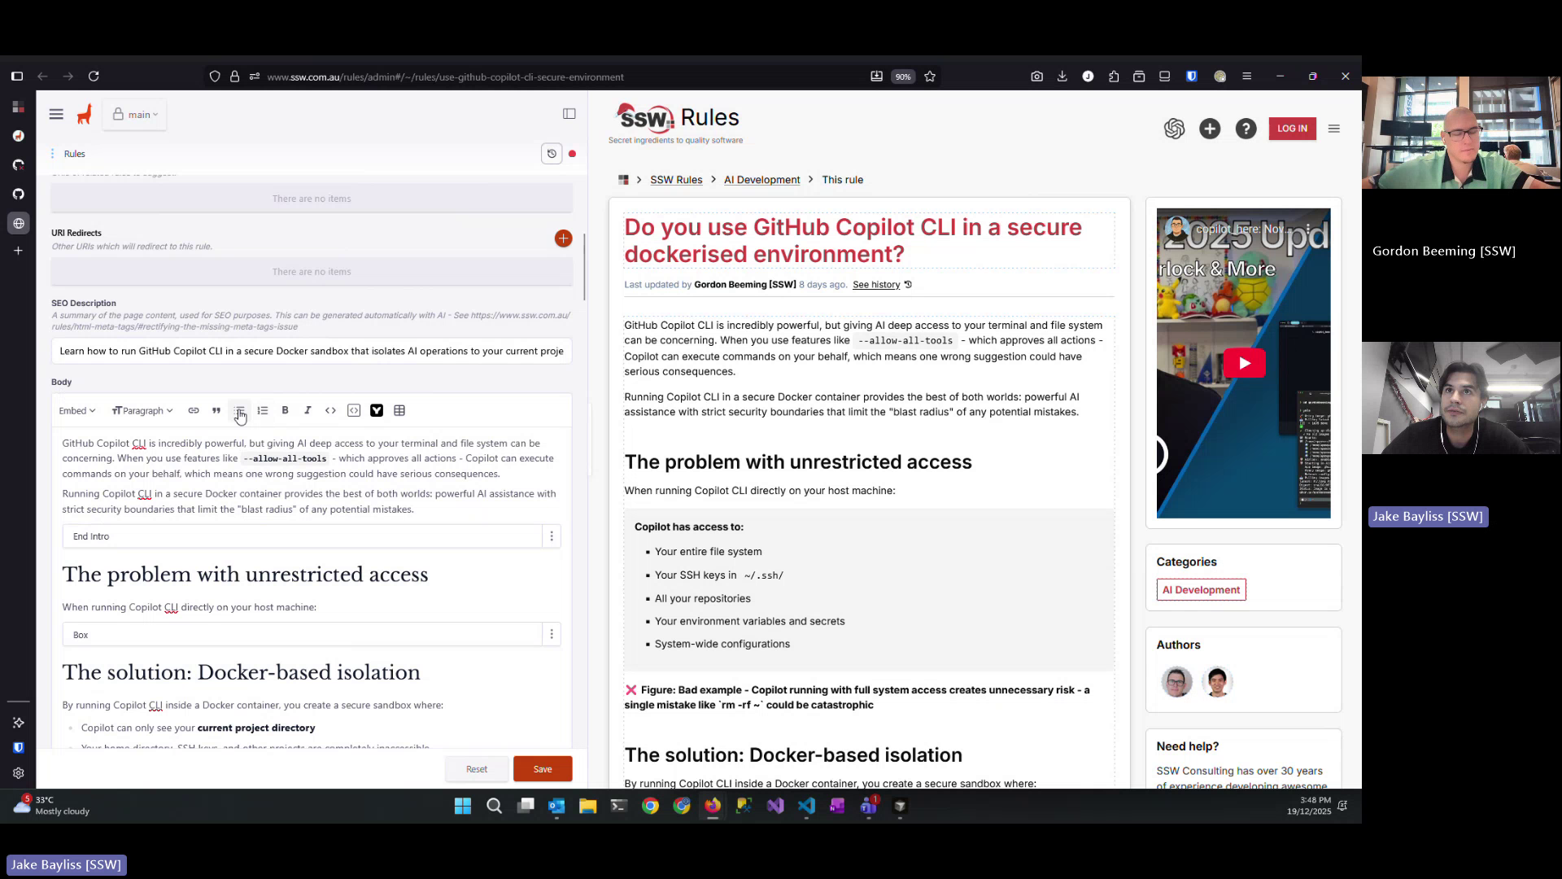
Task: Click the orange llama Tina logo
Action: 85,115
